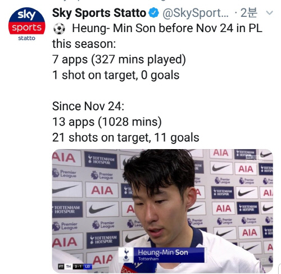Click the Sky Sports watermark in photo corner
The width and height of the screenshot is (281, 274).
(x=254, y=158)
